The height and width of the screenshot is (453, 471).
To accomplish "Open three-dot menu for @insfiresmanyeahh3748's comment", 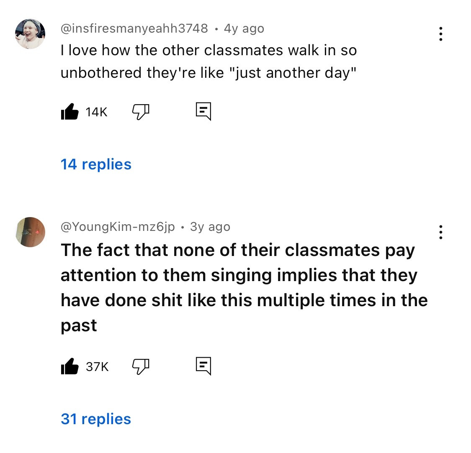I will point(440,34).
